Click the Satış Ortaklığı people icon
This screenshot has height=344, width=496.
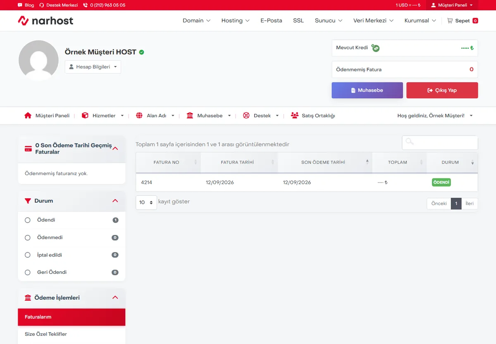(x=295, y=116)
